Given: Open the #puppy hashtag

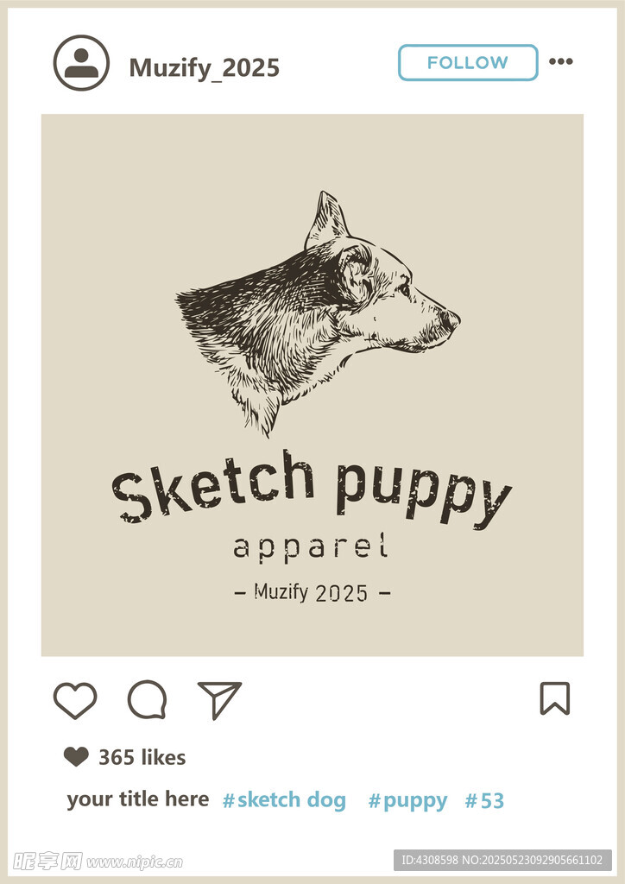Looking at the screenshot, I should click(x=408, y=801).
